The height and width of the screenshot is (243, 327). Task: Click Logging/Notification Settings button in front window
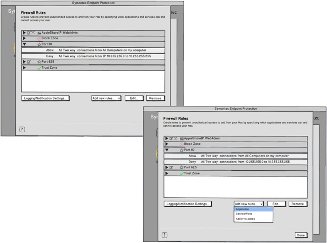(x=188, y=204)
